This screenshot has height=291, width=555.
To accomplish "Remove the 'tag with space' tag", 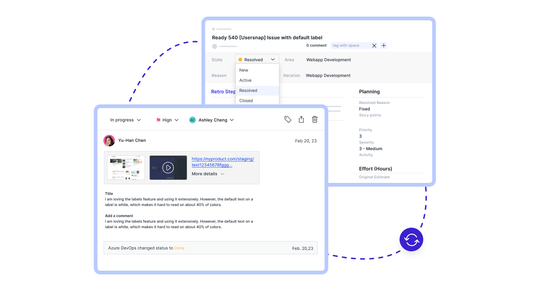I will (374, 46).
